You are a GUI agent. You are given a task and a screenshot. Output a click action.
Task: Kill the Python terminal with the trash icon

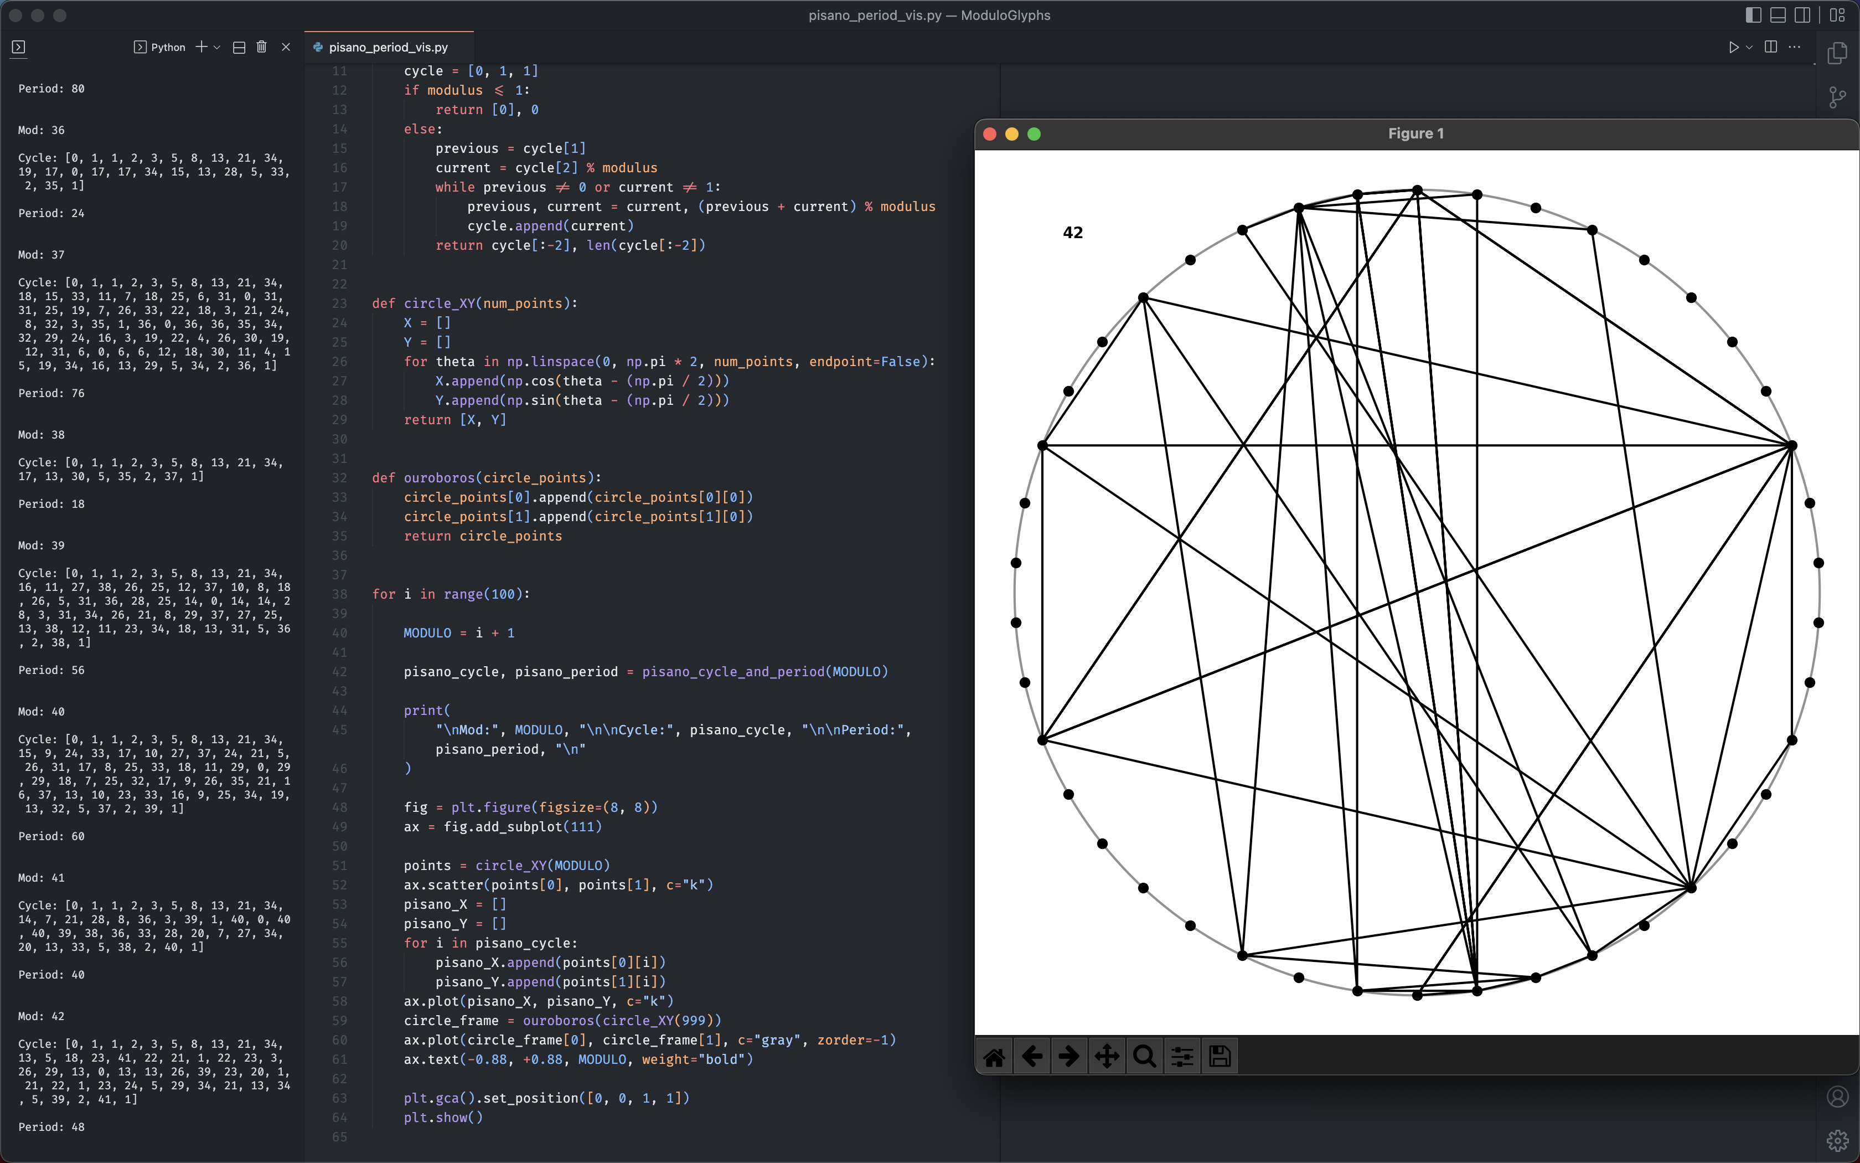261,47
